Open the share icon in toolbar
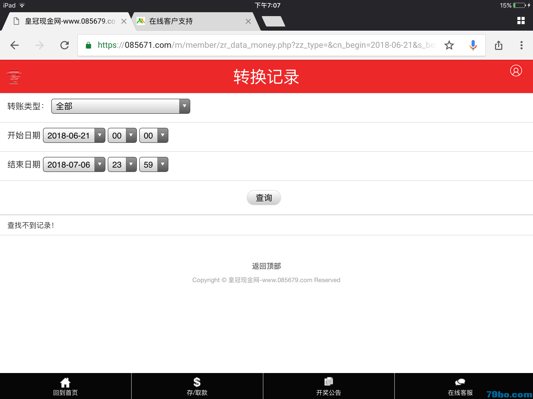 [x=498, y=45]
